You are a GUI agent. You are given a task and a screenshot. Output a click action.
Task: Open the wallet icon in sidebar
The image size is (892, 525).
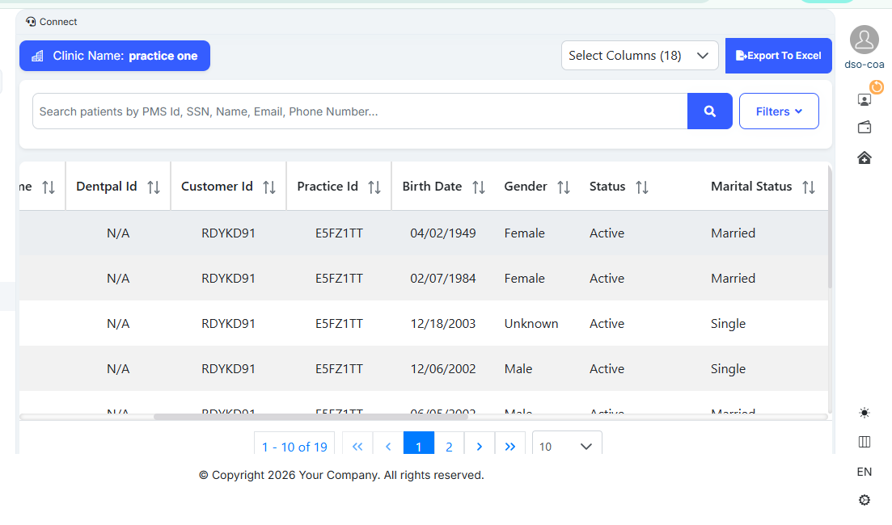(864, 128)
